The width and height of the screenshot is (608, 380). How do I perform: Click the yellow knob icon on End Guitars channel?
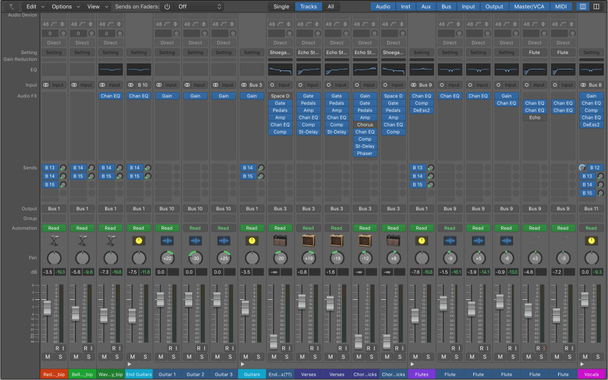click(x=138, y=240)
